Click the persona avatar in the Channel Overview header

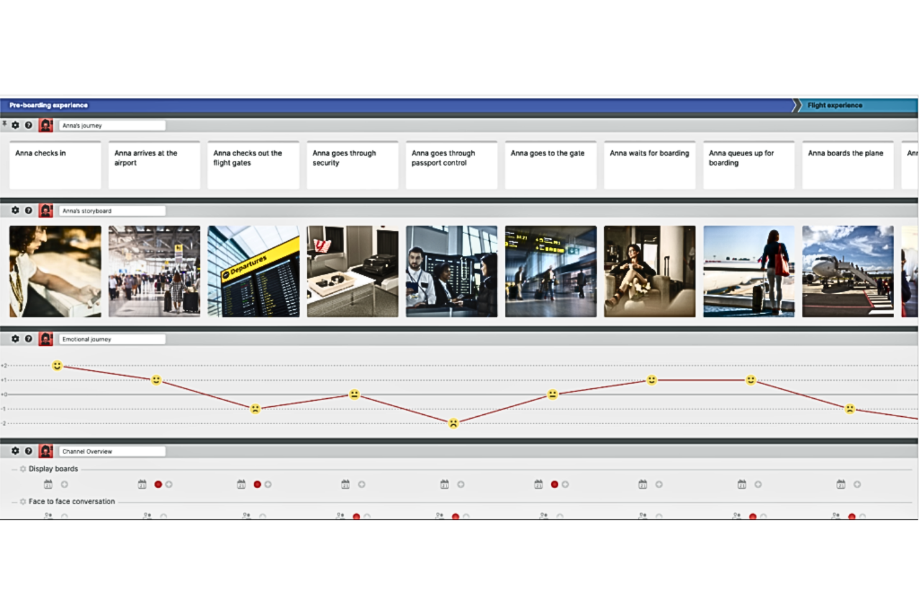click(x=45, y=452)
